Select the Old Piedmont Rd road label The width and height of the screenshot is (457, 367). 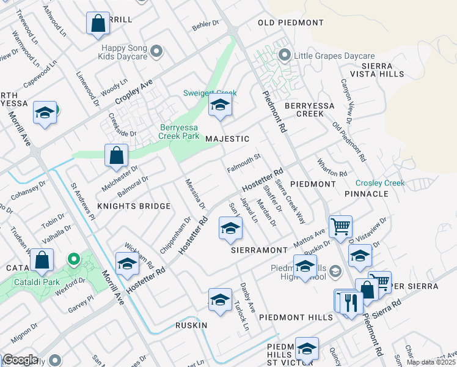pos(349,142)
